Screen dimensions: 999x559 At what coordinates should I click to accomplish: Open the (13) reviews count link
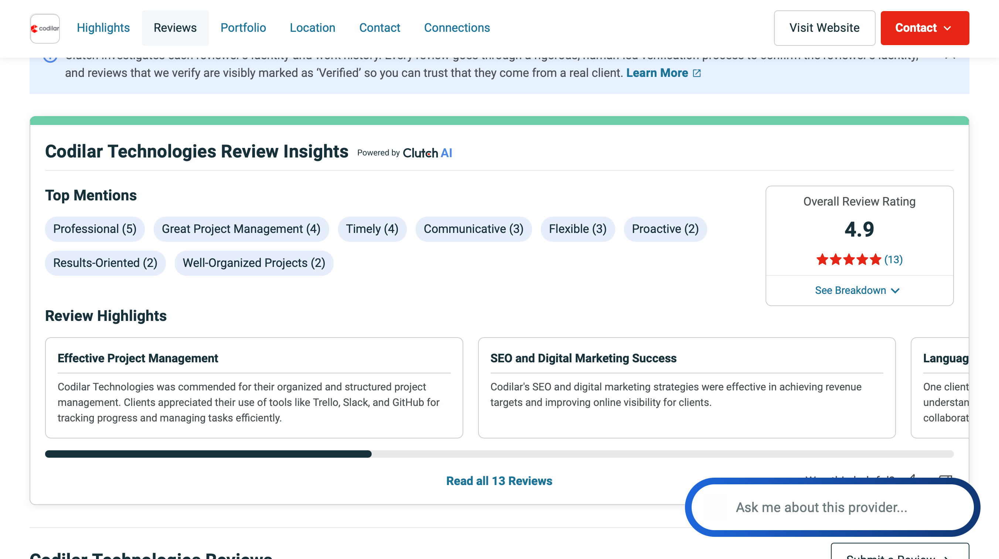coord(893,259)
